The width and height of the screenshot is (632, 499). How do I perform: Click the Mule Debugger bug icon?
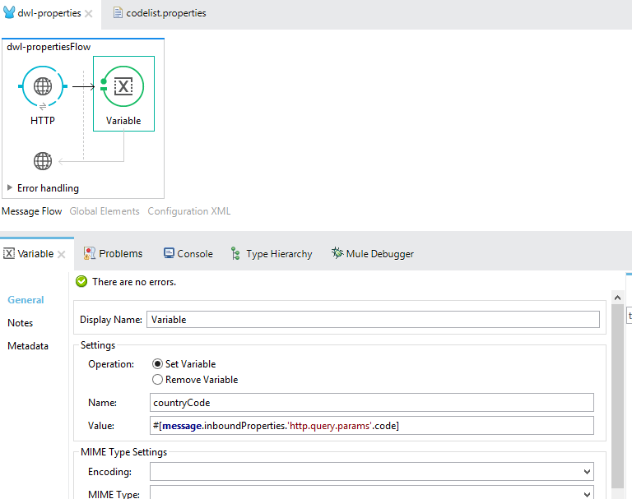[337, 253]
